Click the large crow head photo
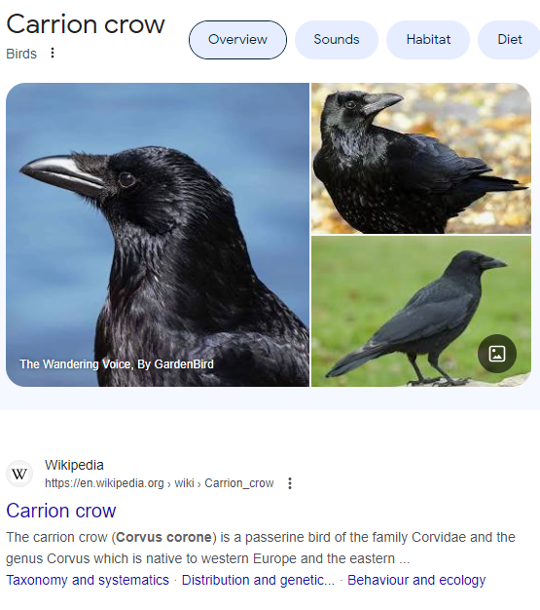This screenshot has height=610, width=540. tap(158, 235)
